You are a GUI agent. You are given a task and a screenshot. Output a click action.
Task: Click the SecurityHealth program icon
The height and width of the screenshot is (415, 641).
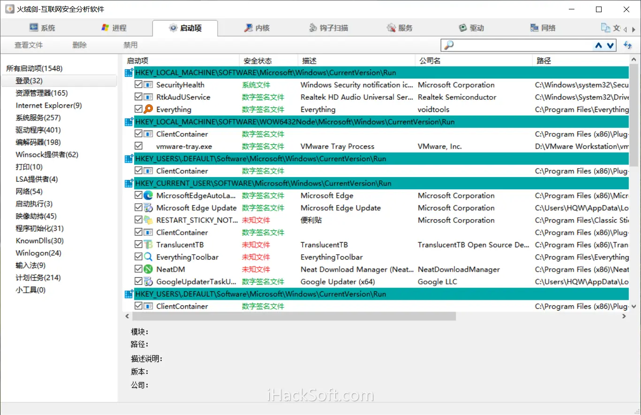[148, 85]
